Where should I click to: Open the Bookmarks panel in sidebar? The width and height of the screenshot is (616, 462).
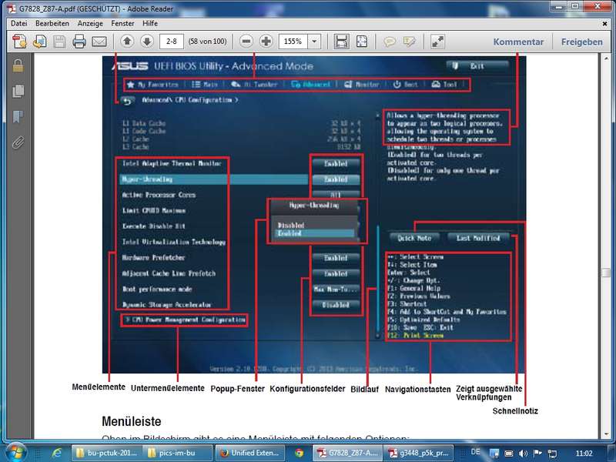[17, 117]
